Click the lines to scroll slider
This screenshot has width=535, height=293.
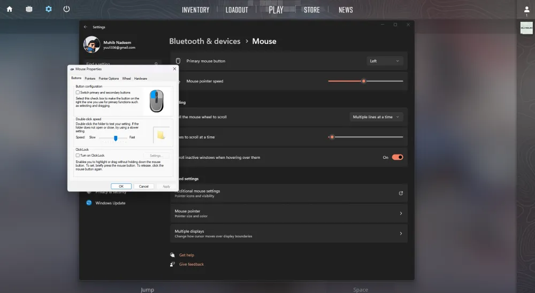(x=365, y=137)
